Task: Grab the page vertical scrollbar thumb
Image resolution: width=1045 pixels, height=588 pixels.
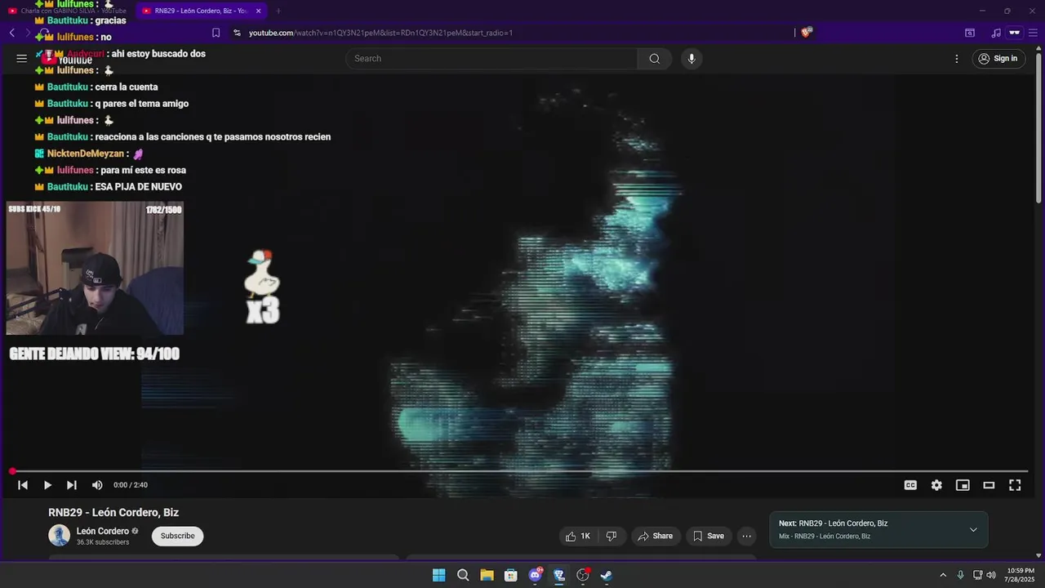Action: click(x=1038, y=127)
